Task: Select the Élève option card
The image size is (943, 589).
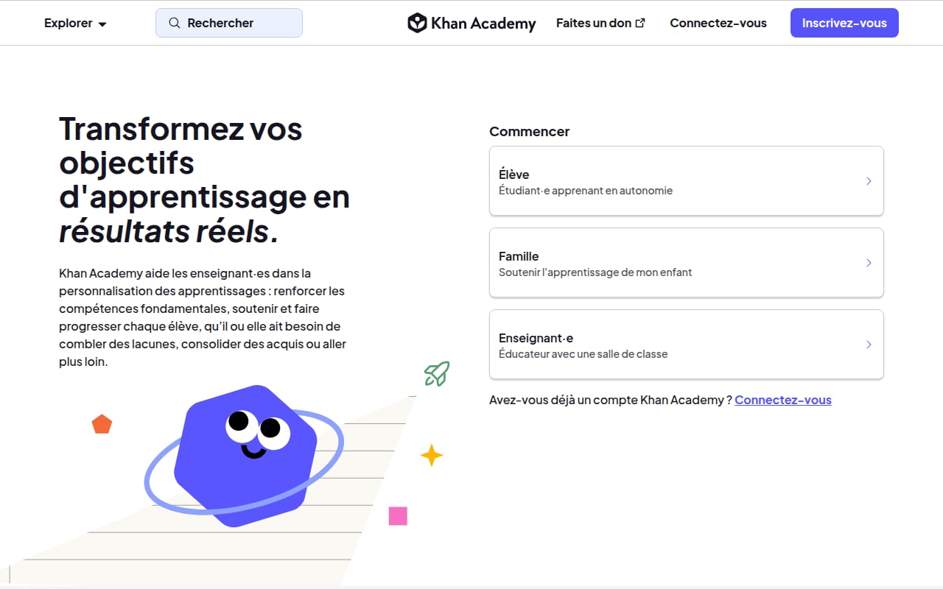Action: pos(687,181)
